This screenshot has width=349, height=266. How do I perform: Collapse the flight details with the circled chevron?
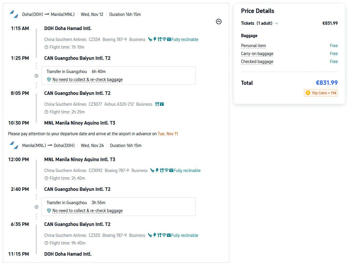click(x=219, y=22)
